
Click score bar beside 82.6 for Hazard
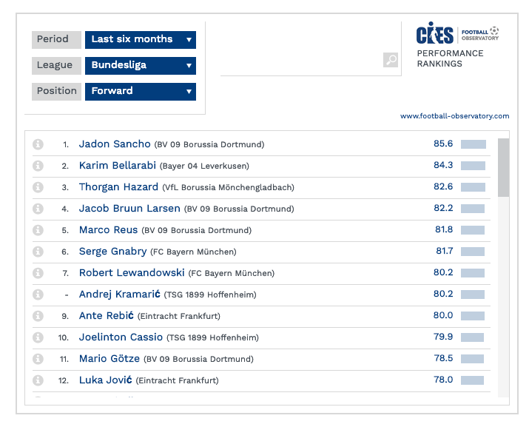pyautogui.click(x=473, y=187)
